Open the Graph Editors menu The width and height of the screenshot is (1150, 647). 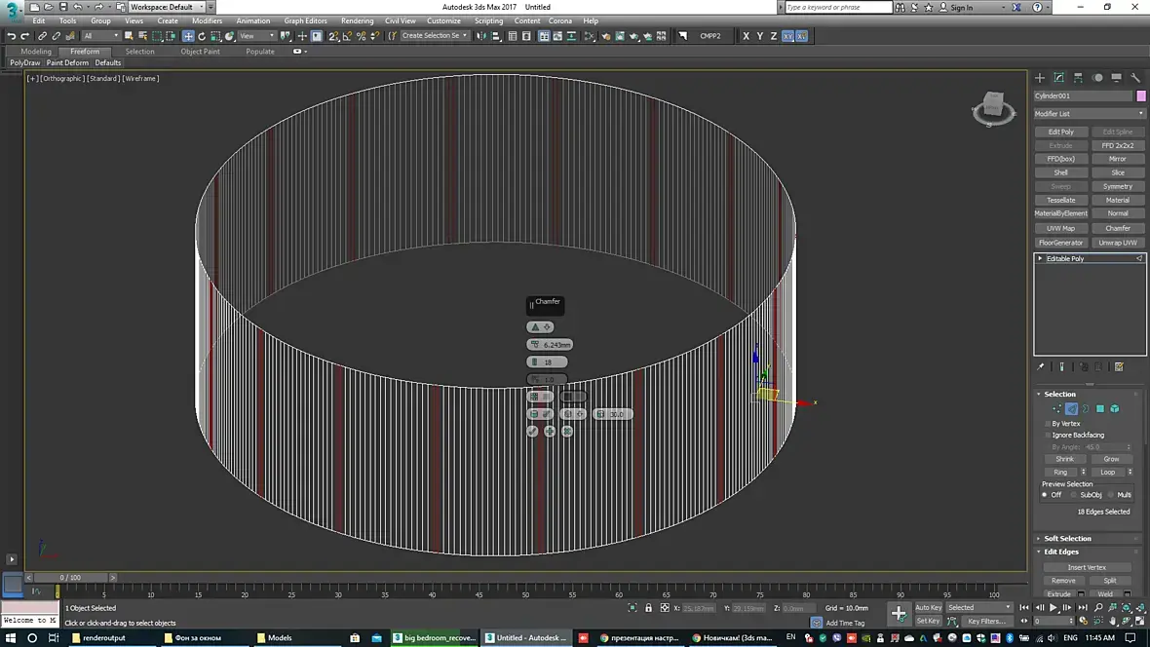pyautogui.click(x=305, y=20)
